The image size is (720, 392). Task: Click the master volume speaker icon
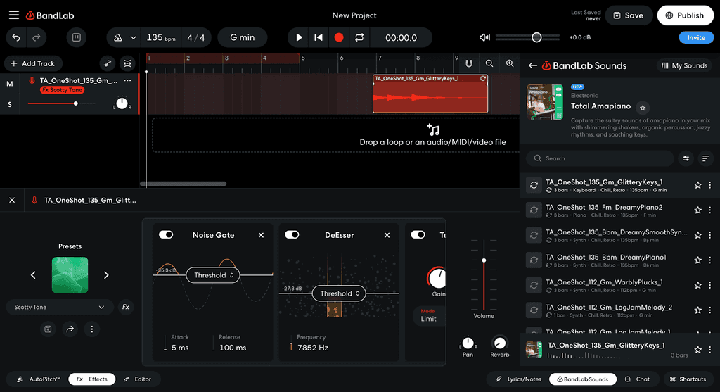[x=484, y=38]
